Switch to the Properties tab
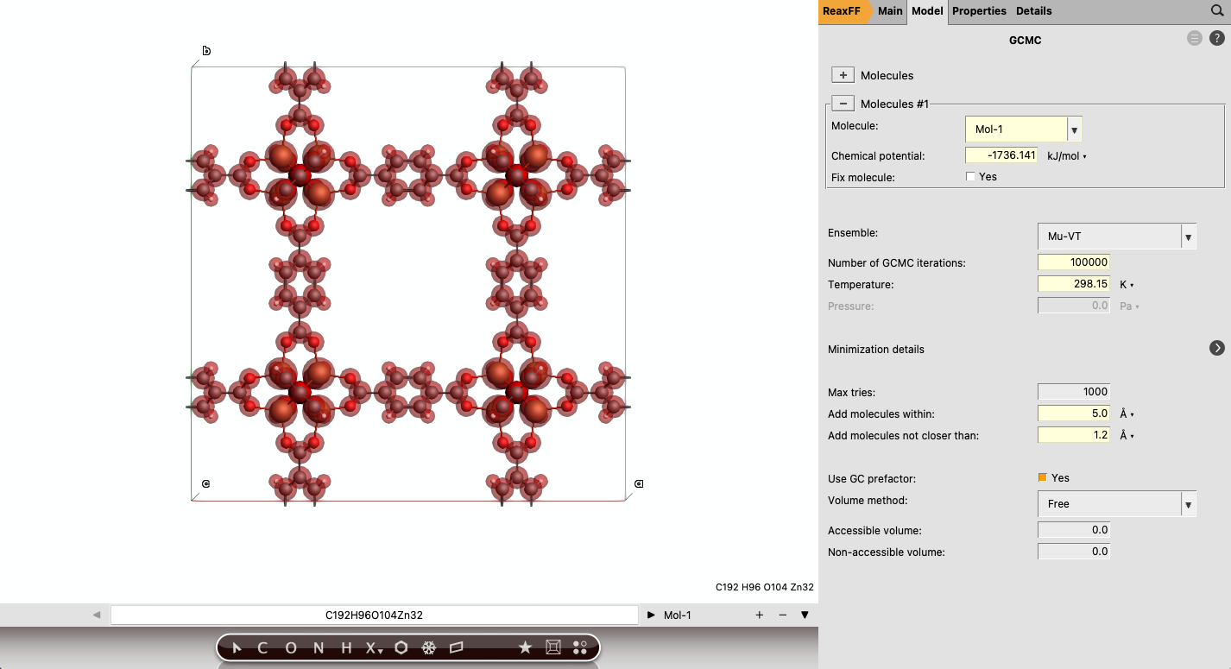 [978, 11]
